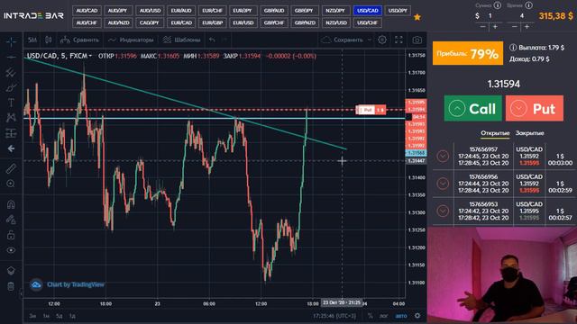Select the EUR/CHF currency pair
577x324 pixels.
pos(213,11)
